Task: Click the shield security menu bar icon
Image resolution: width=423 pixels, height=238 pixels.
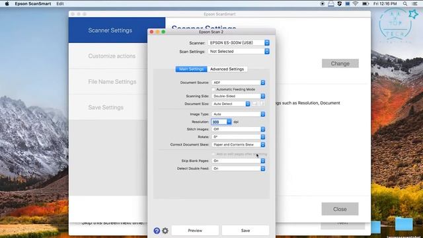Action: pos(340,4)
